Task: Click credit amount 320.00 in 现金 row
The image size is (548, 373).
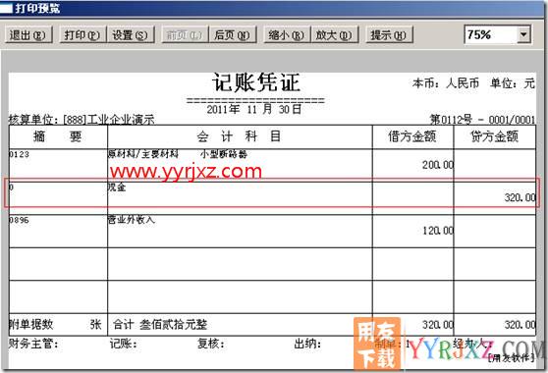Action: click(521, 197)
